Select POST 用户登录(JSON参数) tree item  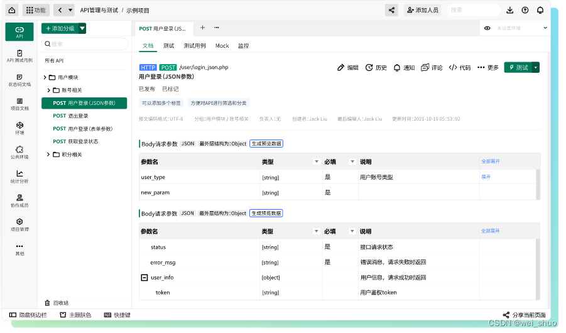84,103
